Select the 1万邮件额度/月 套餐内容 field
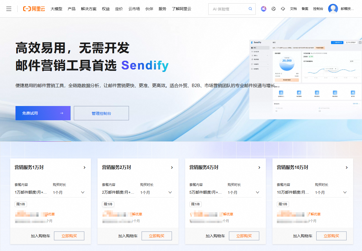Screen dimensions: 362x251 pos(31,193)
